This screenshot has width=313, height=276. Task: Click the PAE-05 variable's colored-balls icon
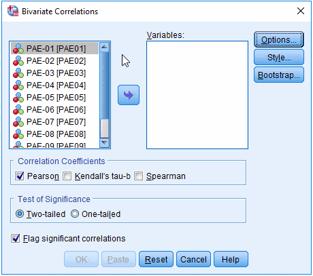18,98
